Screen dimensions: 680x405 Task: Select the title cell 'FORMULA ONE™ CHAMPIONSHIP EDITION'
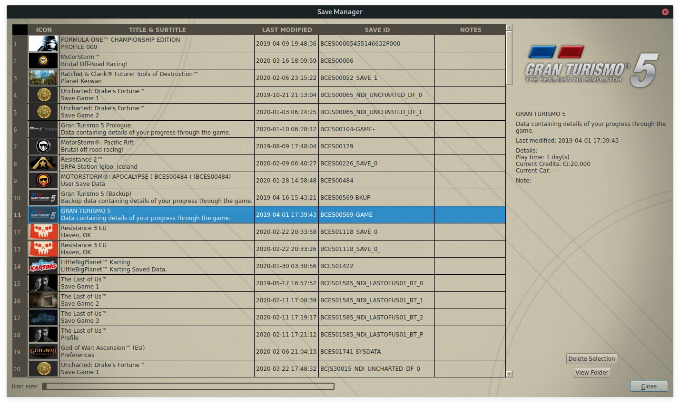(x=157, y=44)
